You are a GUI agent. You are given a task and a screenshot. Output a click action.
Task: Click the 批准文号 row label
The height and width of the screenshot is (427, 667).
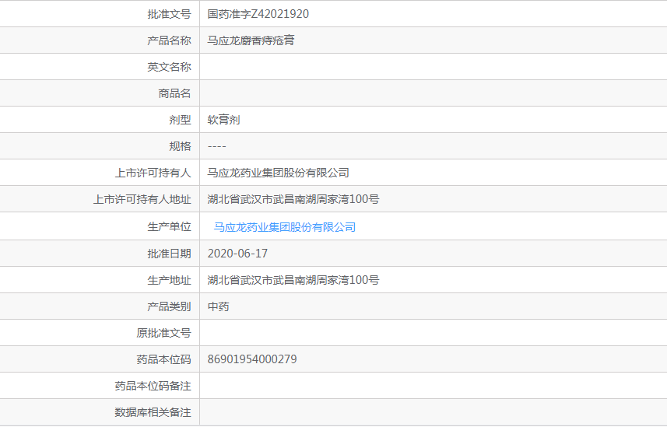170,14
